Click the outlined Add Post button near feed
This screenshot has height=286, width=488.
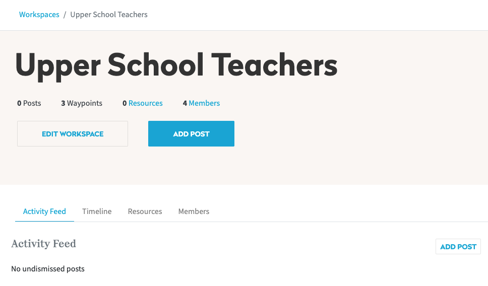coord(458,247)
